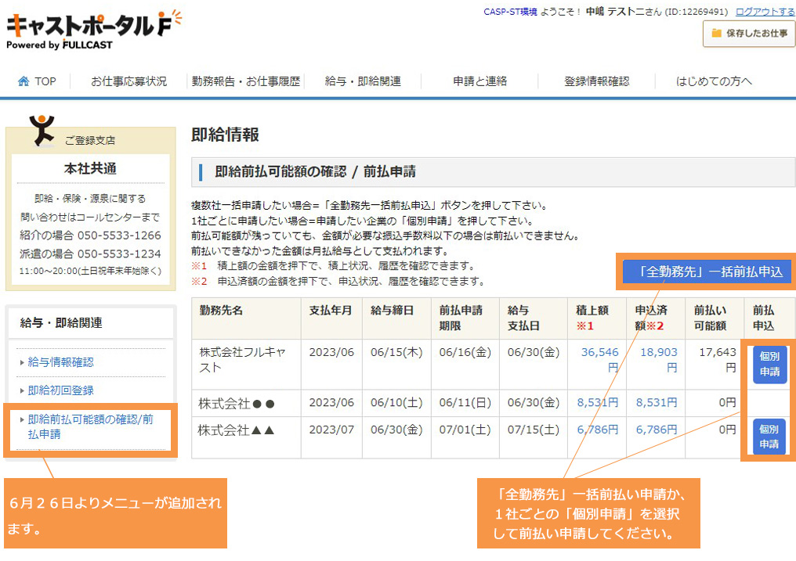Image resolution: width=796 pixels, height=561 pixels.
Task: Open 積上額 36,546円 link
Action: pos(599,359)
